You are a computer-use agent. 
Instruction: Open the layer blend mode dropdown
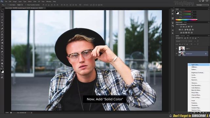(181, 41)
